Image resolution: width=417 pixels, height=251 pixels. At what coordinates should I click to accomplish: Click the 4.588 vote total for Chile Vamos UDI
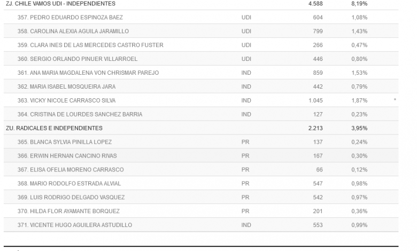point(315,4)
